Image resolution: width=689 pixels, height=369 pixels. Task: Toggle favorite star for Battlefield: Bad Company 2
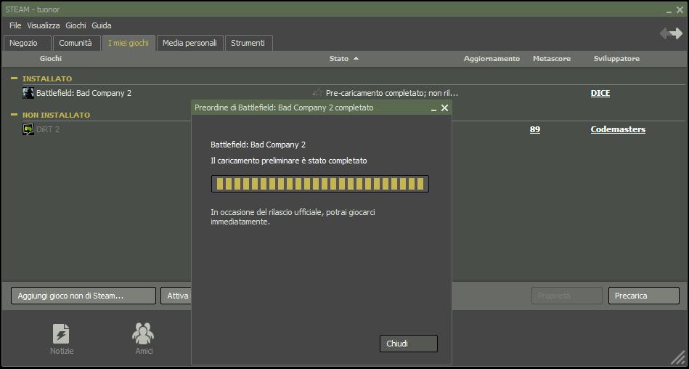(318, 93)
